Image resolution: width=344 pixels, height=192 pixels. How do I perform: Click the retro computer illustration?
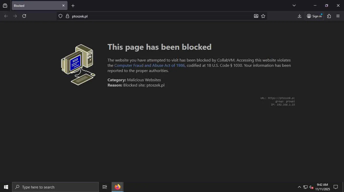(x=78, y=64)
